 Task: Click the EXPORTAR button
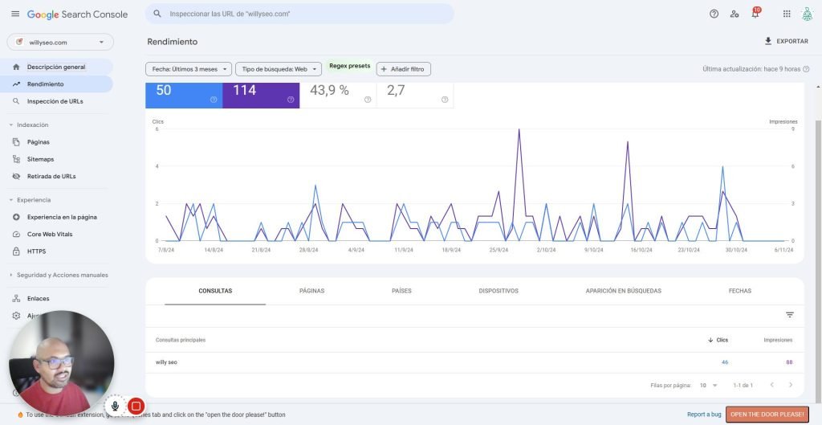(x=787, y=41)
